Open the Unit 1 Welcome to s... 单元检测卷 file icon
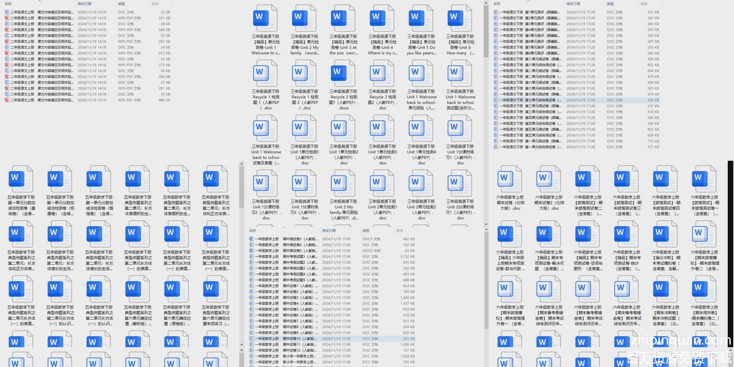Image resolution: width=734 pixels, height=367 pixels. coord(266,18)
